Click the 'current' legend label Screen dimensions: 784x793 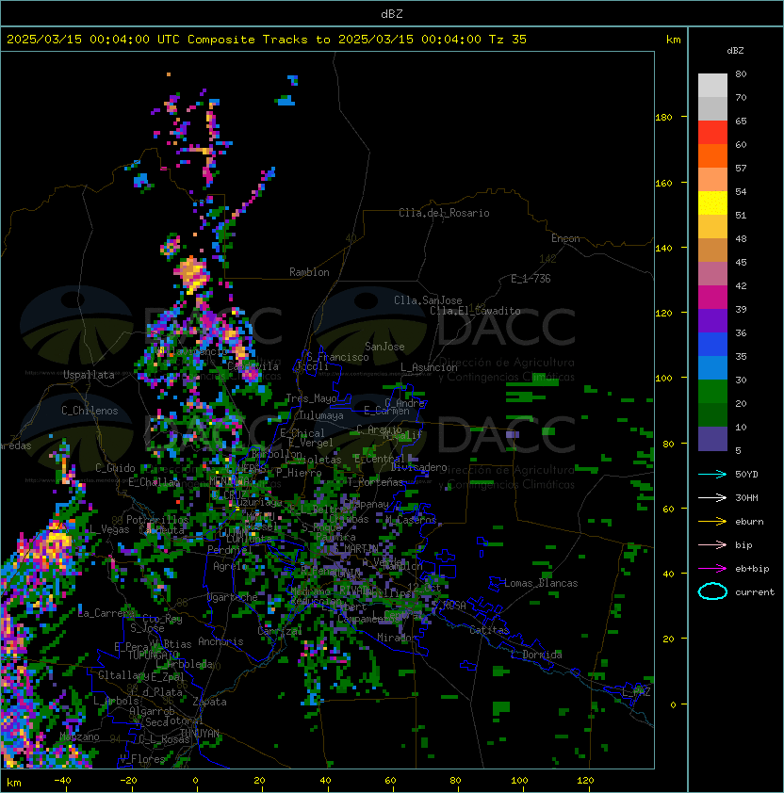click(755, 592)
